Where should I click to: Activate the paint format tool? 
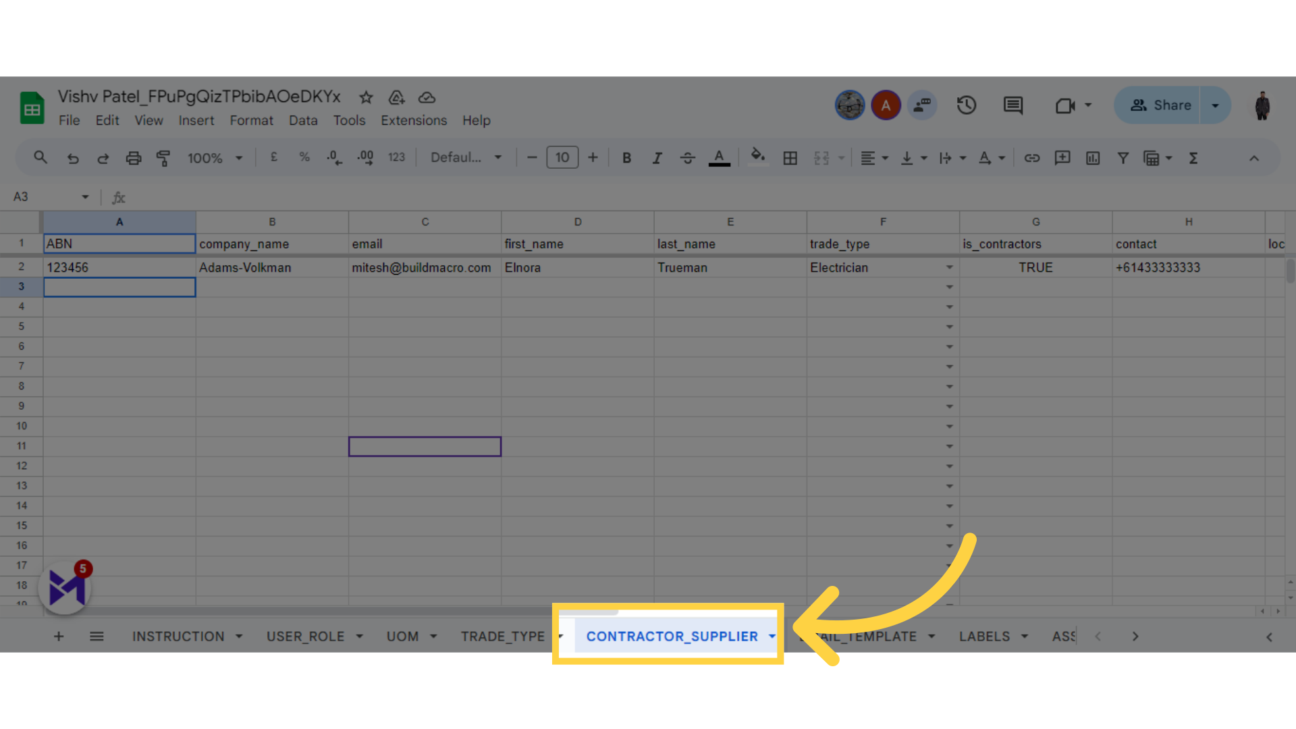(163, 158)
